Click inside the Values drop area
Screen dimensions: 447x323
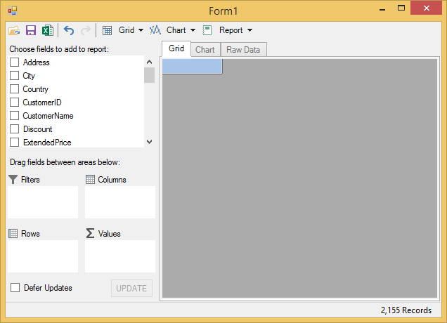(119, 256)
